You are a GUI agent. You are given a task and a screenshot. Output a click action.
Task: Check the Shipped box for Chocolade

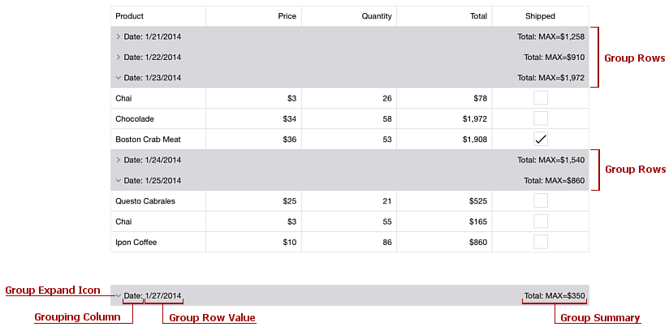click(x=541, y=118)
